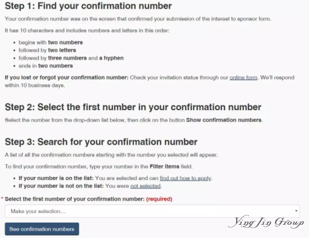Image resolution: width=309 pixels, height=238 pixels.
Task: Click the Step 1 Find your confirmation number heading
Action: pyautogui.click(x=88, y=6)
